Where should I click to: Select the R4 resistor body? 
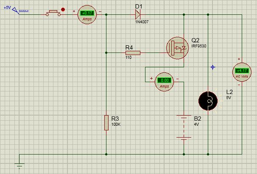point(133,53)
